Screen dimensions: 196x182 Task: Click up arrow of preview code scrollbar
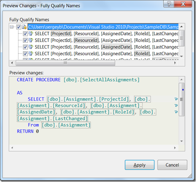(181, 80)
